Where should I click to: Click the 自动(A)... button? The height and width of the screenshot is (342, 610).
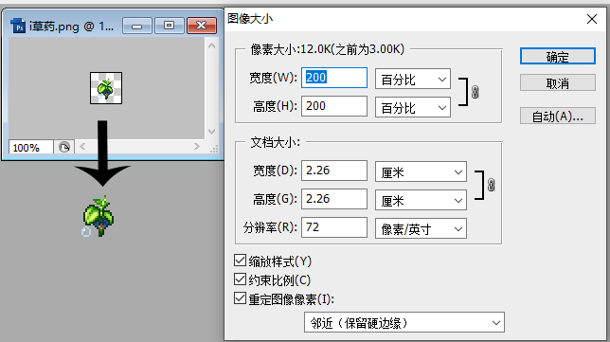[x=558, y=116]
